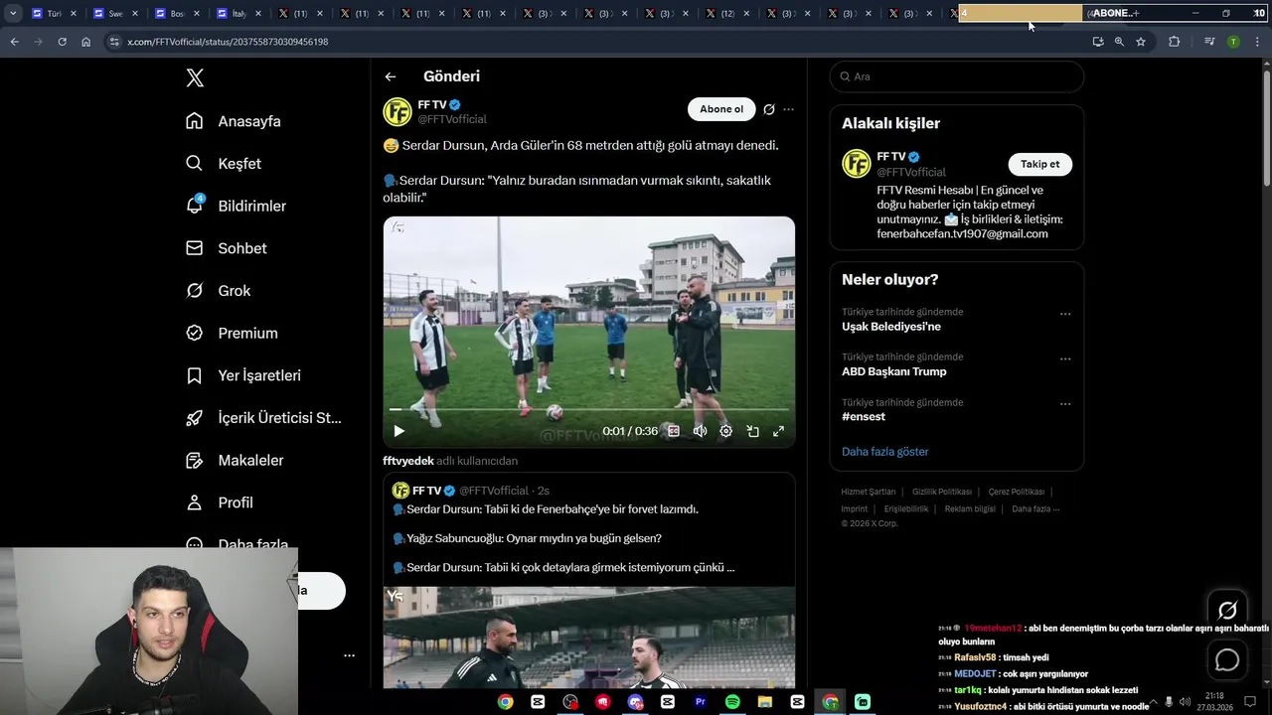The width and height of the screenshot is (1272, 715).
Task: Open Sohbet messages
Action: click(227, 248)
